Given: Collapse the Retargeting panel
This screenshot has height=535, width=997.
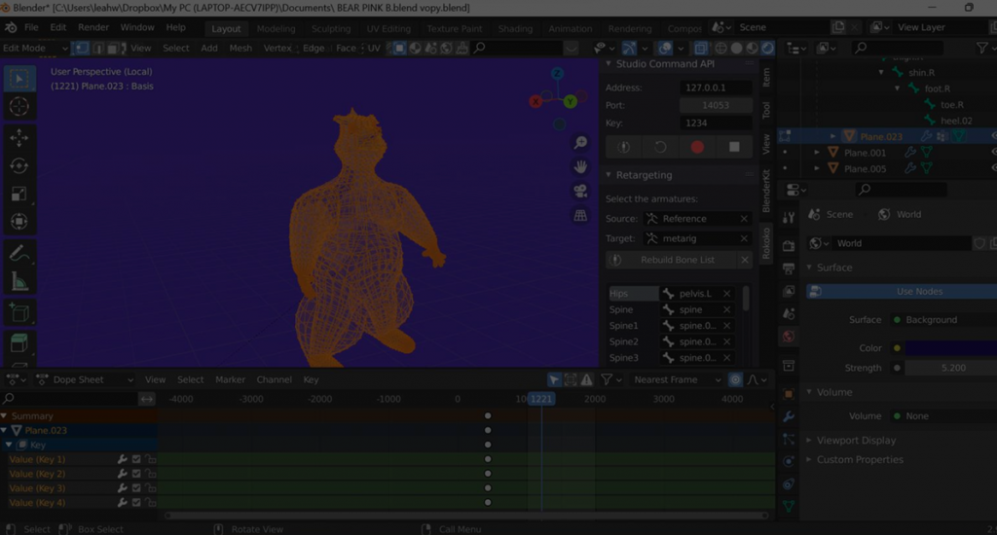Looking at the screenshot, I should [x=609, y=175].
